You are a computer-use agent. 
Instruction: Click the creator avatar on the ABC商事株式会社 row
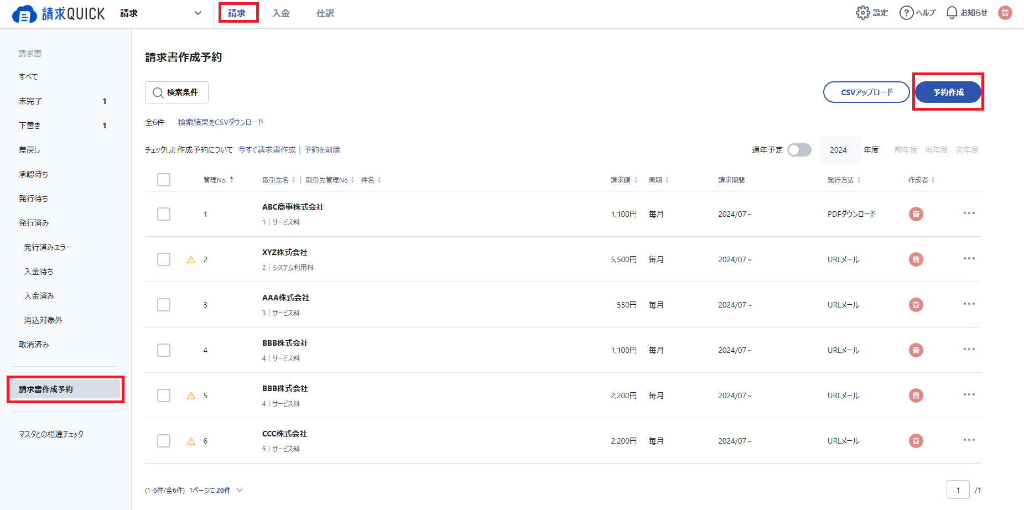coord(916,214)
